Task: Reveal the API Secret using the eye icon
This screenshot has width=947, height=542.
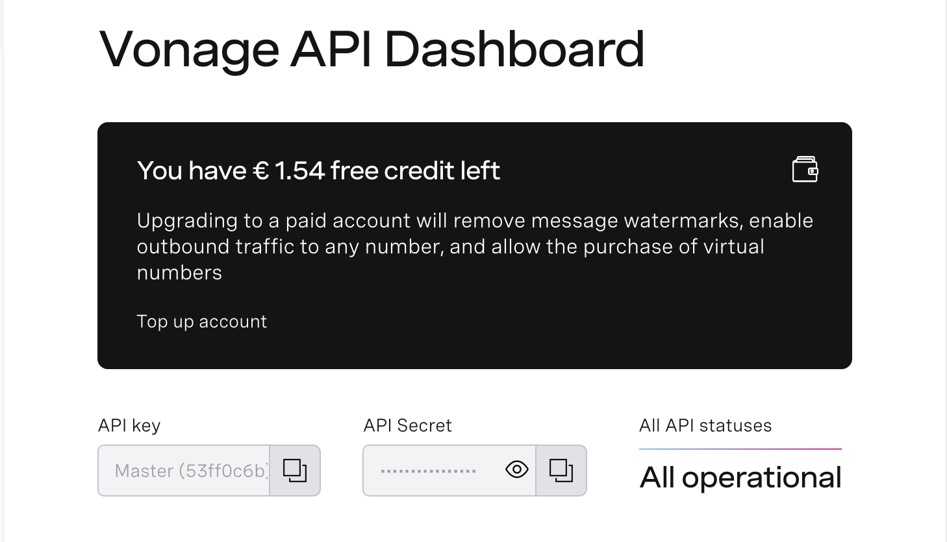Action: point(516,469)
